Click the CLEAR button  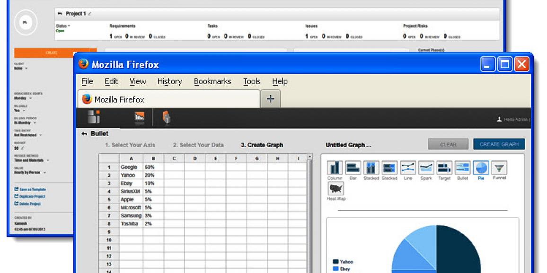448,144
